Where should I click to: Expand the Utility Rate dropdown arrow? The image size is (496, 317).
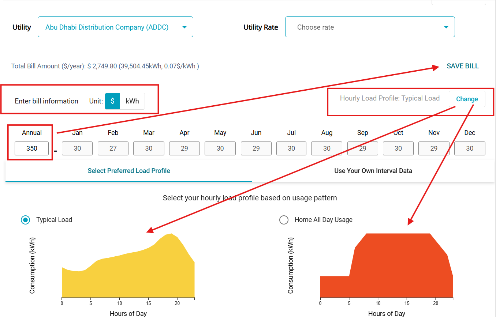pos(446,27)
